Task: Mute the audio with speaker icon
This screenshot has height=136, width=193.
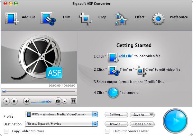Action: [x=27, y=101]
